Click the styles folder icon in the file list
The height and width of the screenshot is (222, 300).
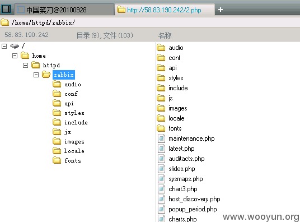point(161,78)
